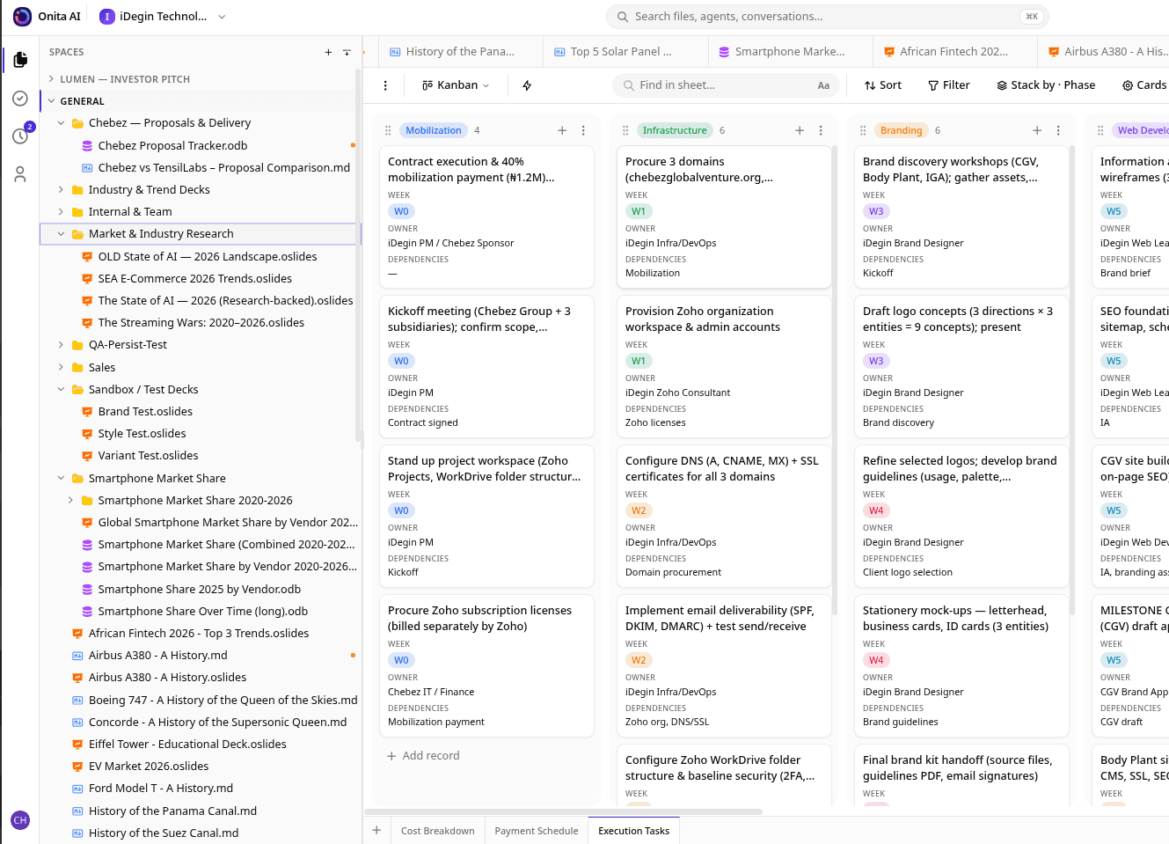
Task: Open the 'Kickoff meeting (Chebez Group' card
Action: coord(486,367)
